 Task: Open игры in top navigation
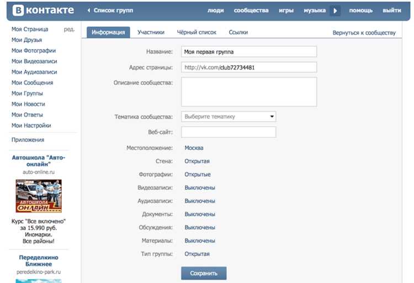(x=286, y=10)
